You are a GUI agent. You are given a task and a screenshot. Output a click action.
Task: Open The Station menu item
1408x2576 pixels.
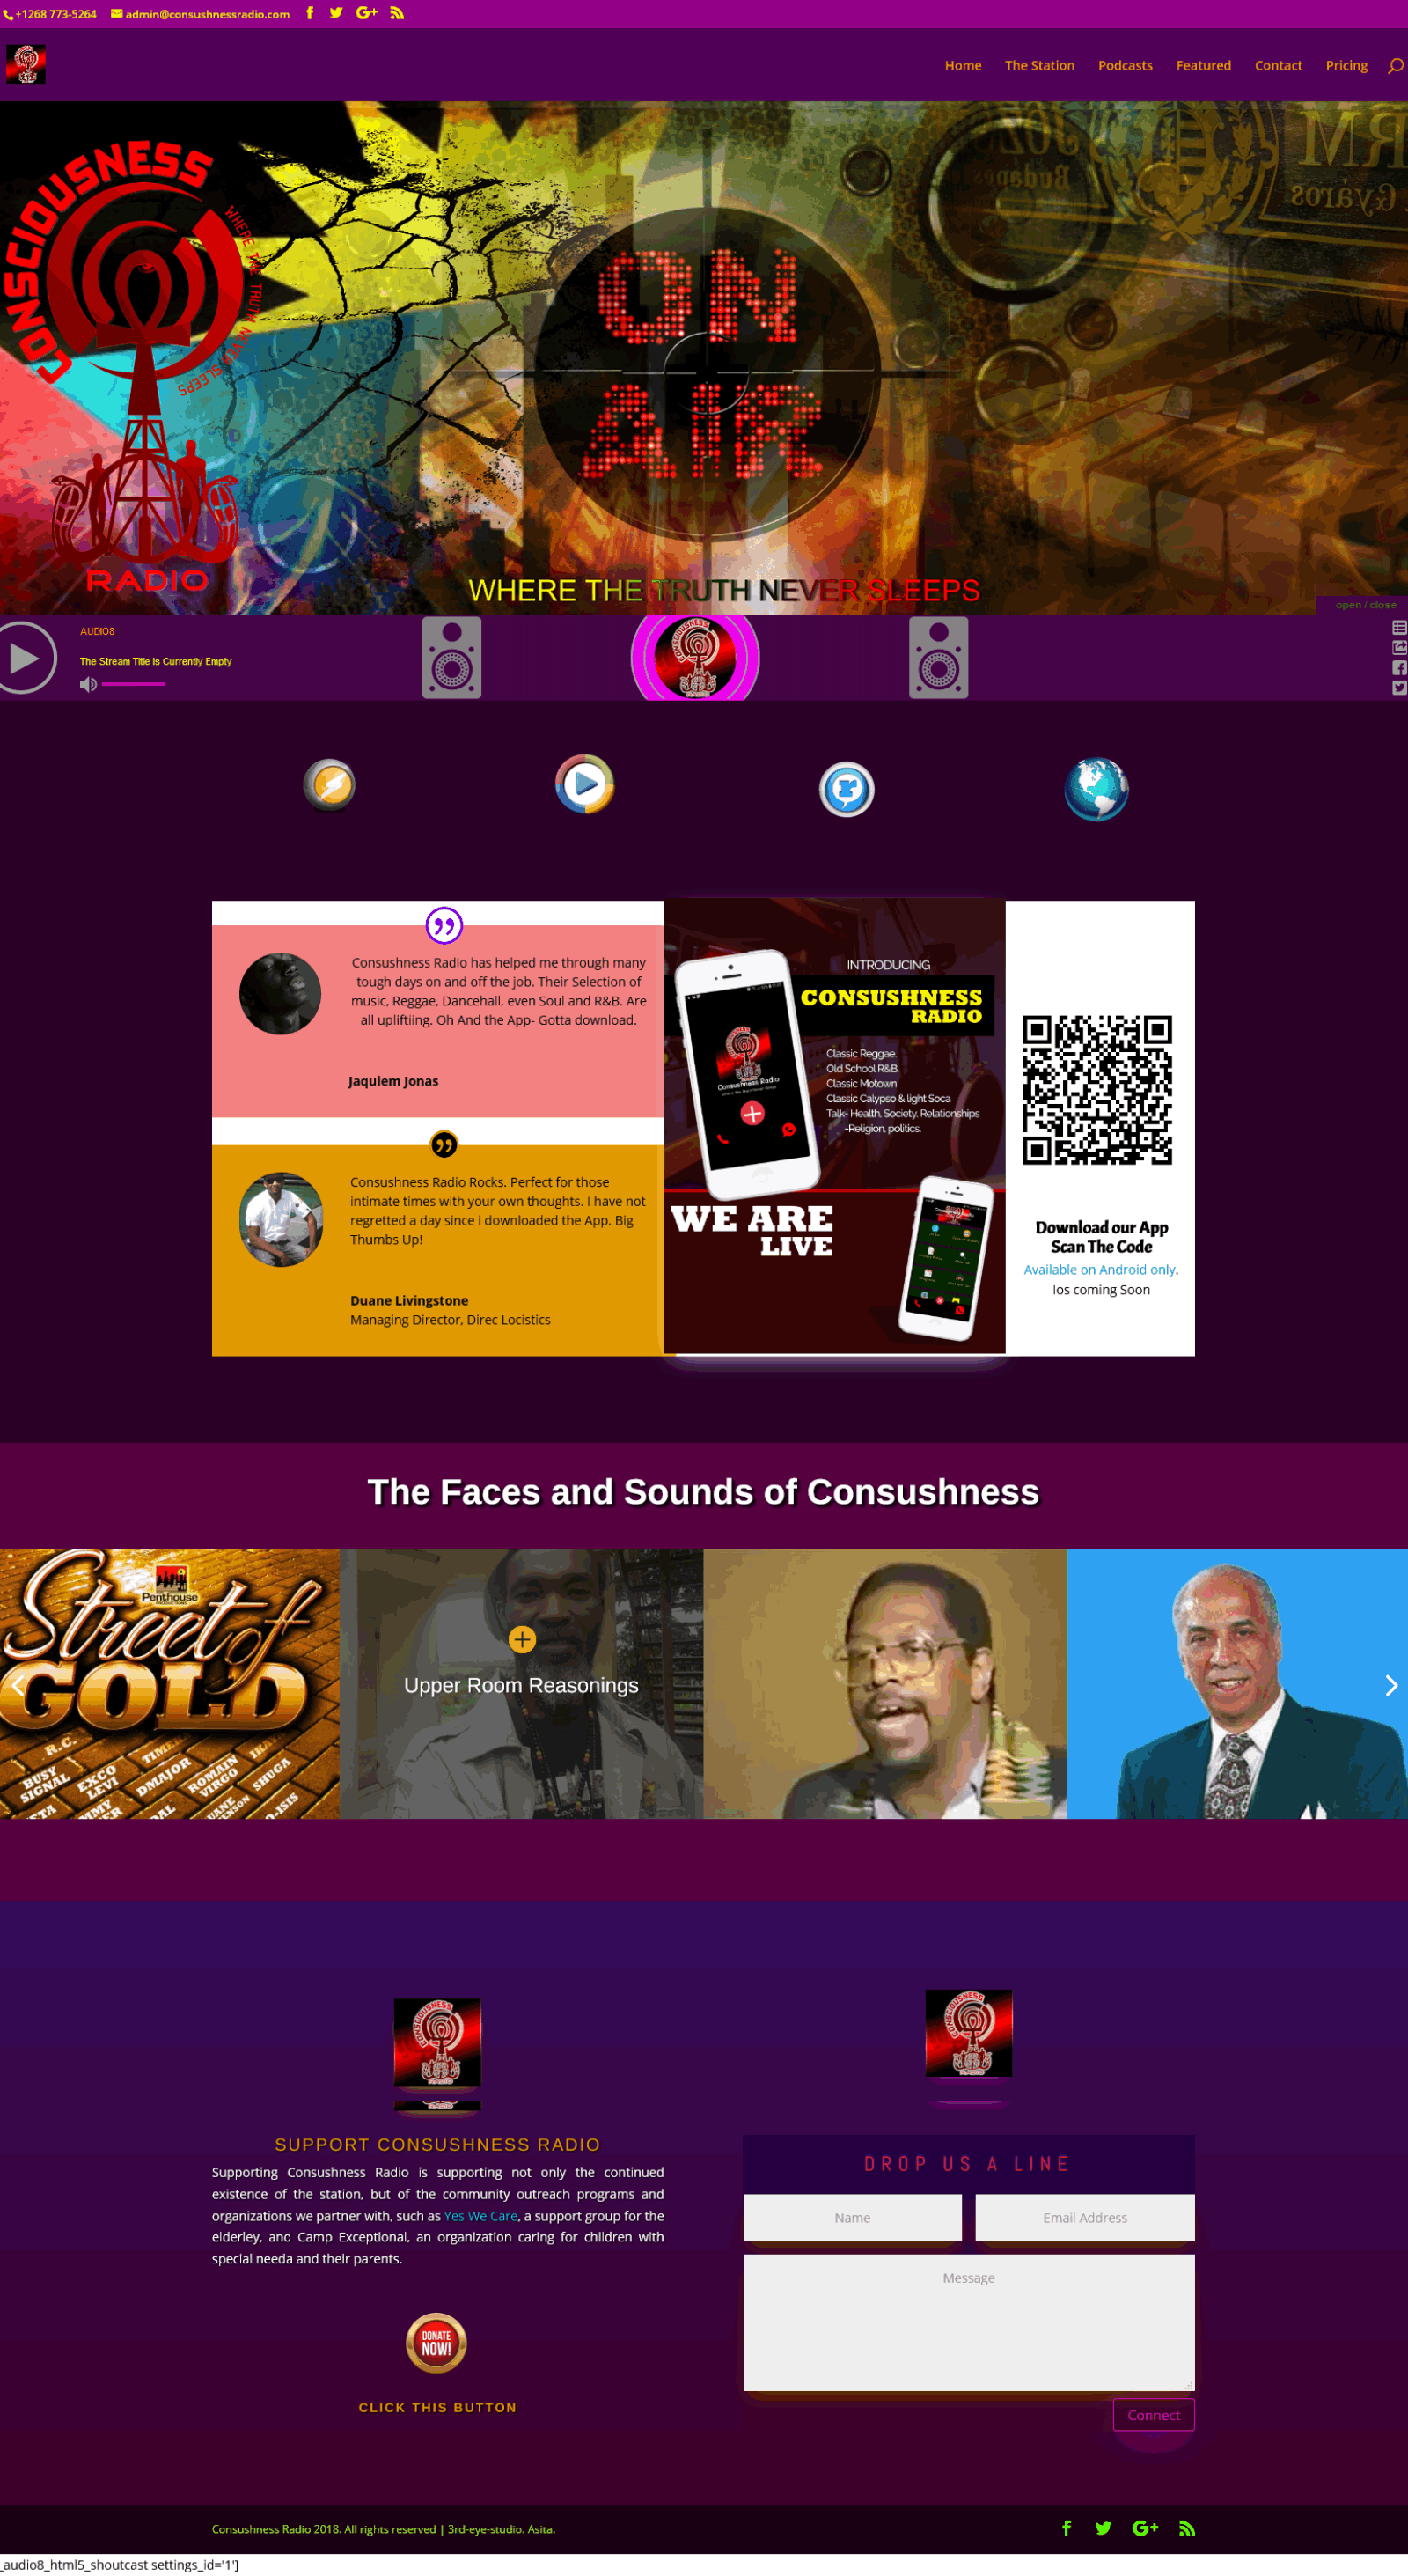tap(1039, 65)
